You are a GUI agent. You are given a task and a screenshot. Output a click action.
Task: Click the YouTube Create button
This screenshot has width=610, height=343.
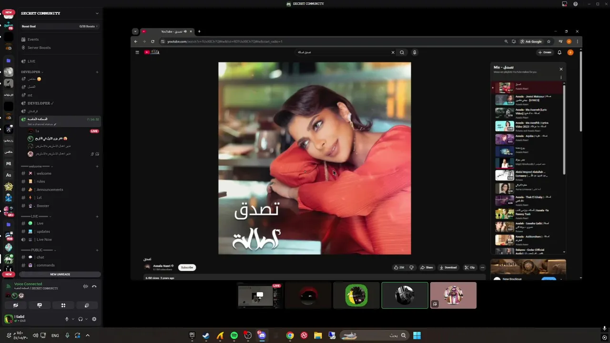pyautogui.click(x=545, y=52)
